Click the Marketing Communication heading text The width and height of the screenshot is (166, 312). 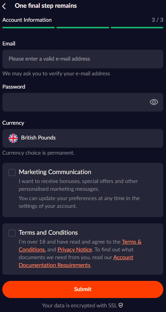(55, 172)
